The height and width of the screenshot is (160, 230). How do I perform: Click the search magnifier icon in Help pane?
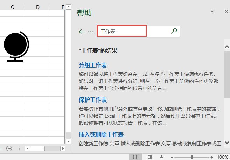[174, 31]
